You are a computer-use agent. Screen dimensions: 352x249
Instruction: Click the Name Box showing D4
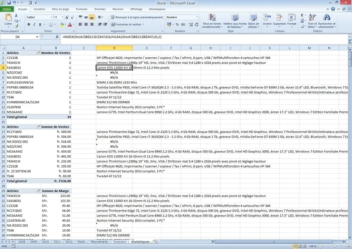[x=18, y=37]
